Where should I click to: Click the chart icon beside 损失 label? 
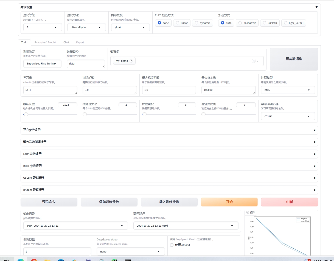248,212
